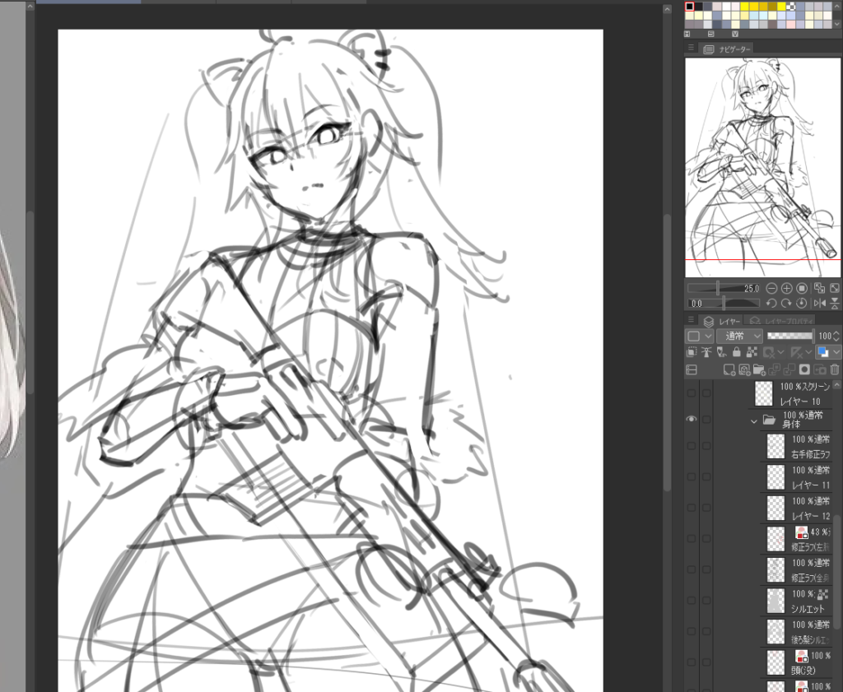This screenshot has width=843, height=692.
Task: Flip the canvas view horizontally in Navigator
Action: point(820,304)
